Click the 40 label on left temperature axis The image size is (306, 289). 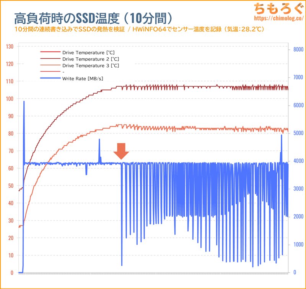11,203
